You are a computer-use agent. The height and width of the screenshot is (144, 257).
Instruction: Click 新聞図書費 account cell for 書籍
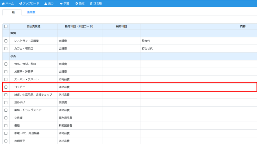click(x=65, y=125)
